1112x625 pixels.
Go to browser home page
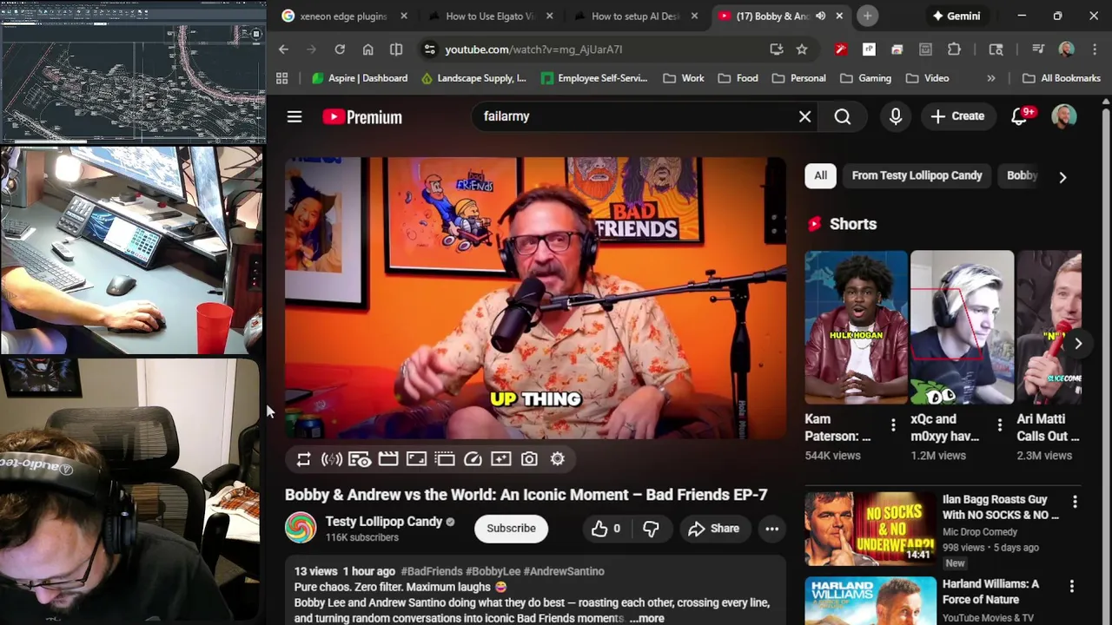click(367, 49)
